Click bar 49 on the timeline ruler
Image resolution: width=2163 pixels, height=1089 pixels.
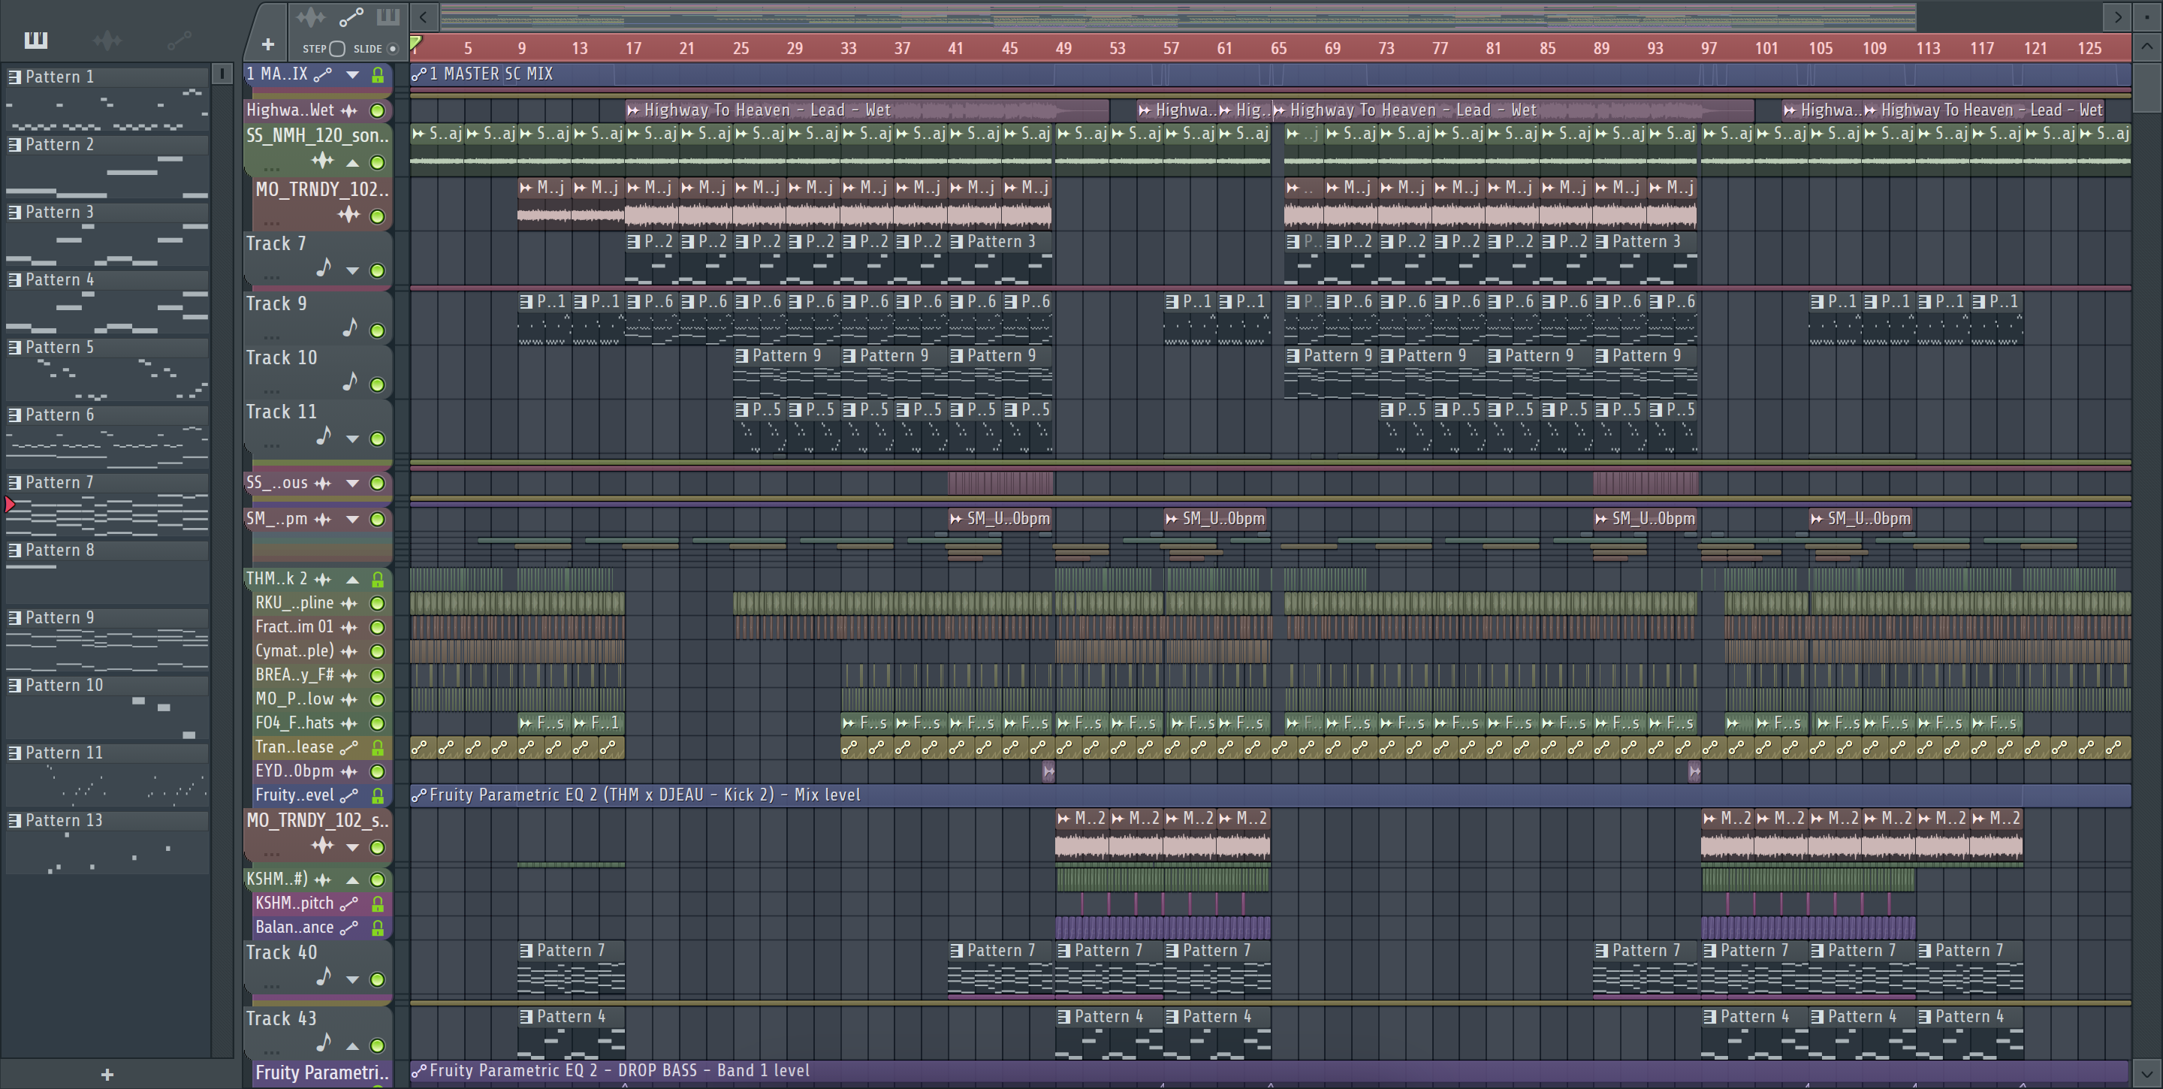pos(1063,48)
